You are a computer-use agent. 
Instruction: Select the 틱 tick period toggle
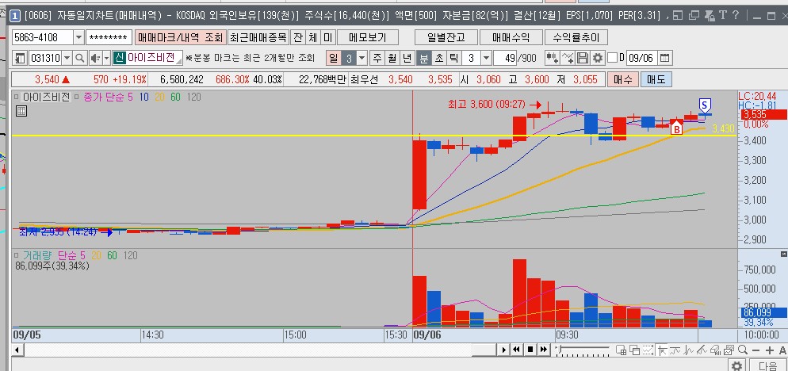click(x=453, y=59)
